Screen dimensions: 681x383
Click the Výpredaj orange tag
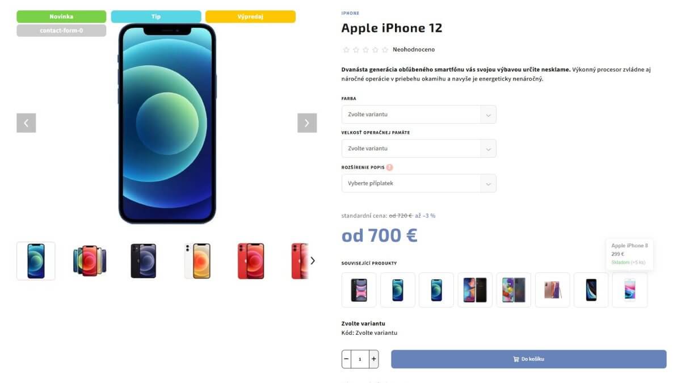250,16
